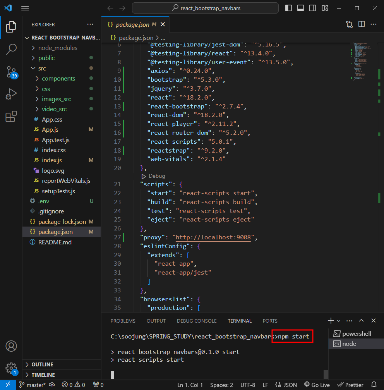Open notifications bell in status bar
384x390 pixels.
tap(374, 385)
